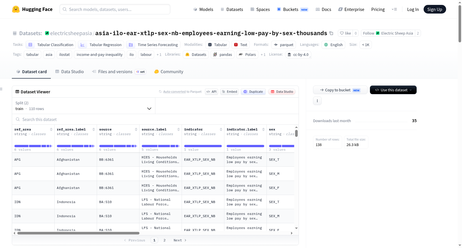This screenshot has height=248, width=462.
Task: Focus the Search models, datasets, users field
Action: (x=115, y=9)
